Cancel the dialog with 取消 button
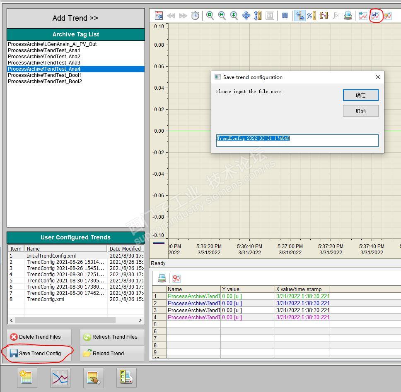Screen dimensions: 401x392 360,111
